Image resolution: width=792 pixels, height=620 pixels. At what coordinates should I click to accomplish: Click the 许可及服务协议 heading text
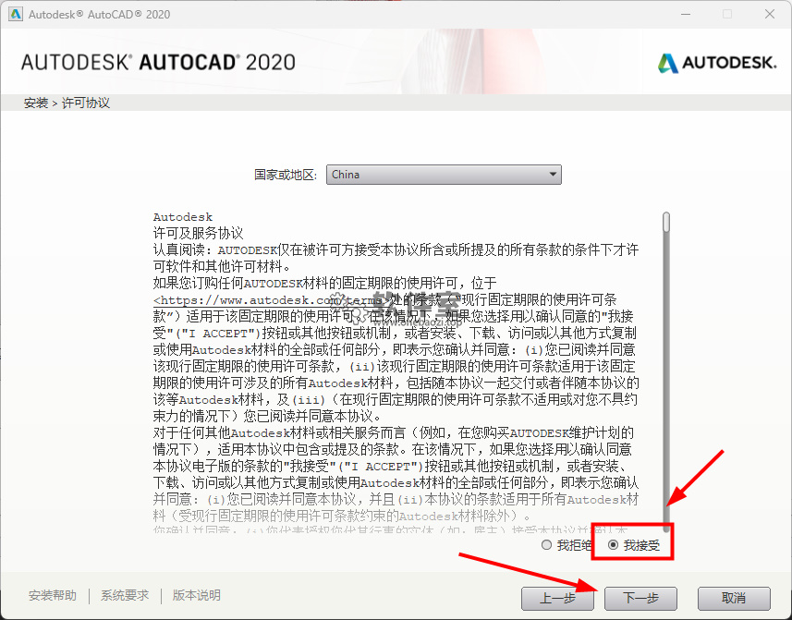pyautogui.click(x=198, y=233)
